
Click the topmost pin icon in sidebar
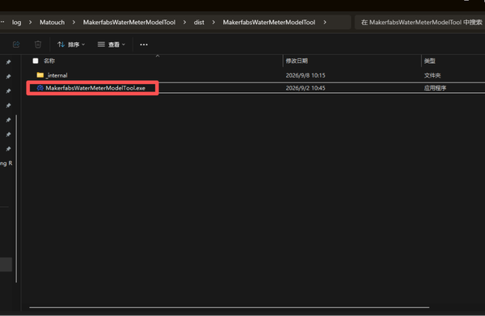tap(8, 62)
